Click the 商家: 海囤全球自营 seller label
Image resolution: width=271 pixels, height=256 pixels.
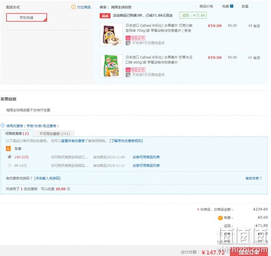click(116, 7)
